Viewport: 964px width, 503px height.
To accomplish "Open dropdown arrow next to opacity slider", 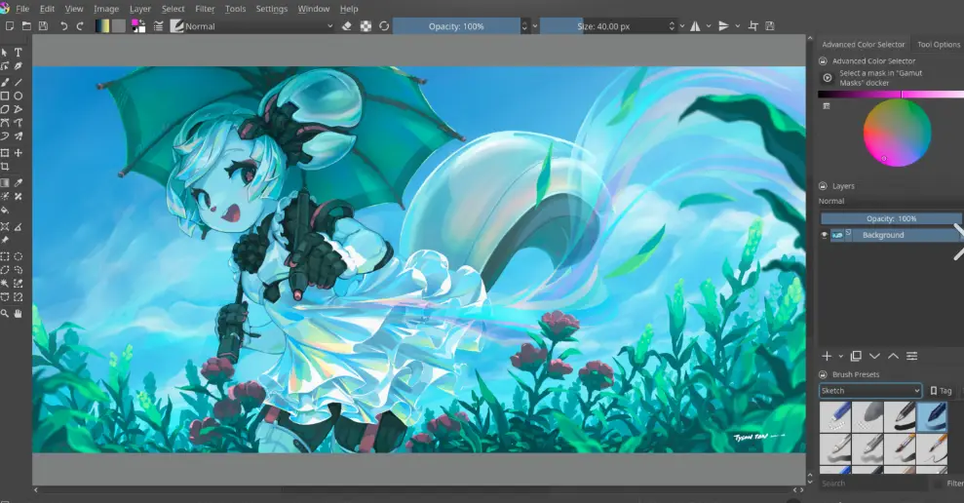I will tap(535, 25).
